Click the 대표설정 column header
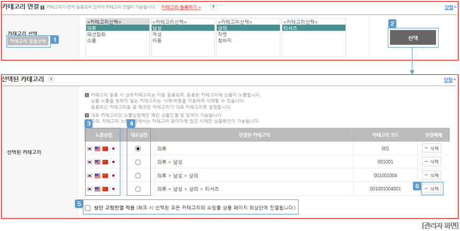460x231 pixels. (x=139, y=135)
